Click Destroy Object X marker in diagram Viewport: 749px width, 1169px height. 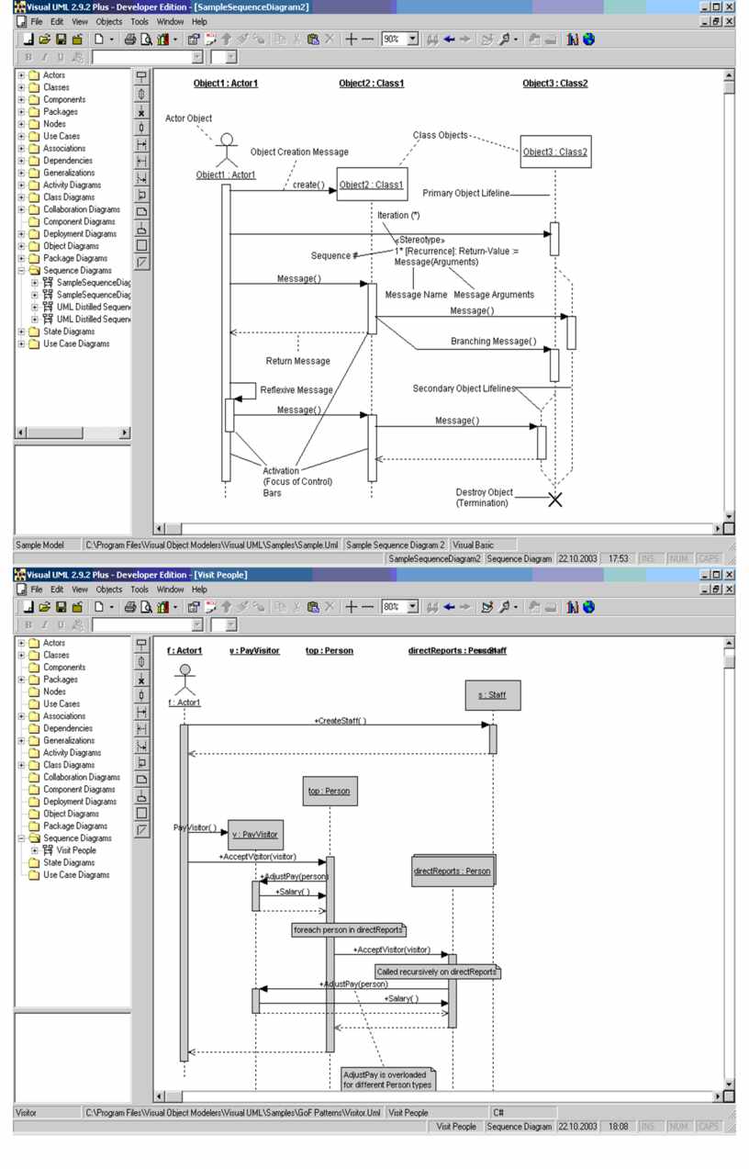[554, 500]
